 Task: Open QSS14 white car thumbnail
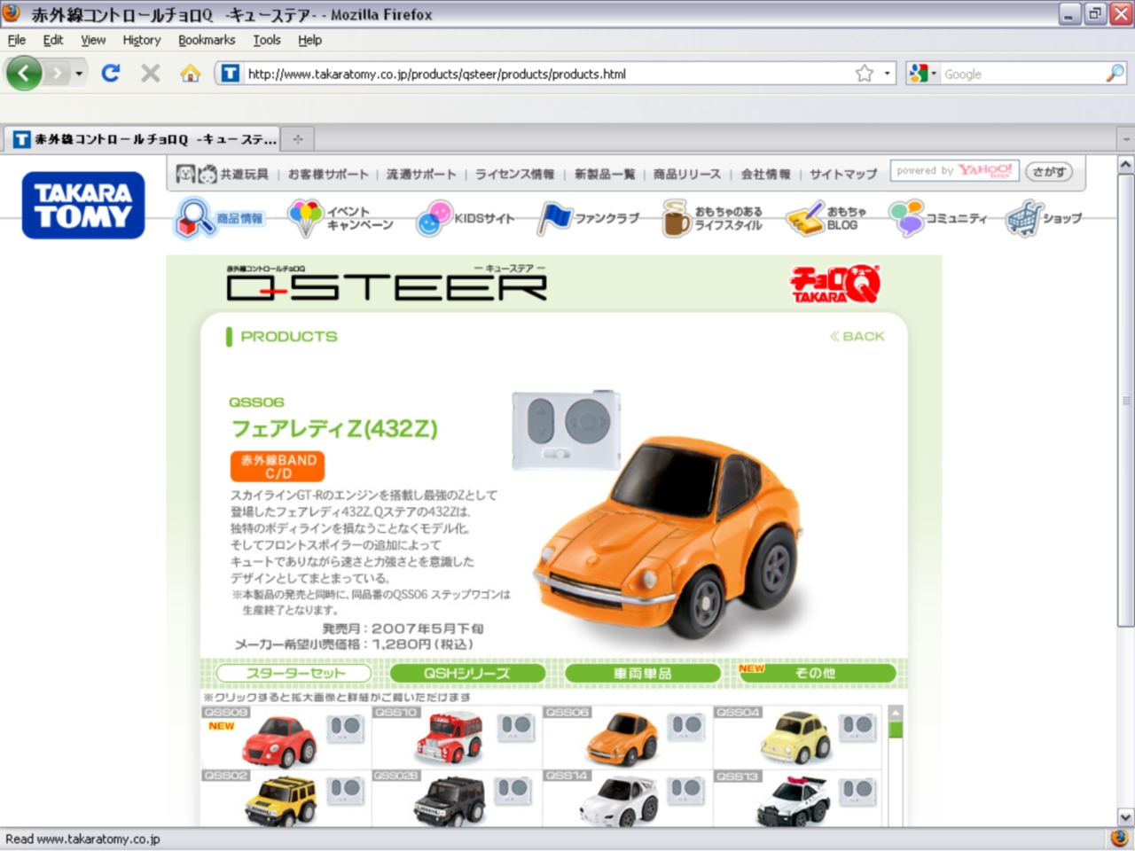click(618, 800)
